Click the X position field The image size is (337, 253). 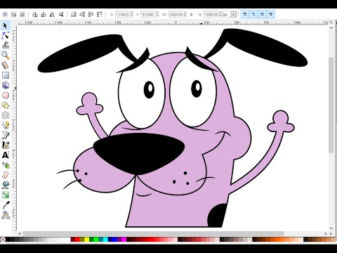click(x=123, y=15)
